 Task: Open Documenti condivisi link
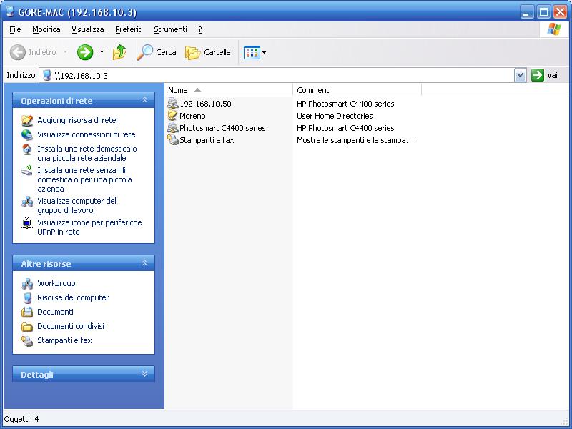click(71, 326)
